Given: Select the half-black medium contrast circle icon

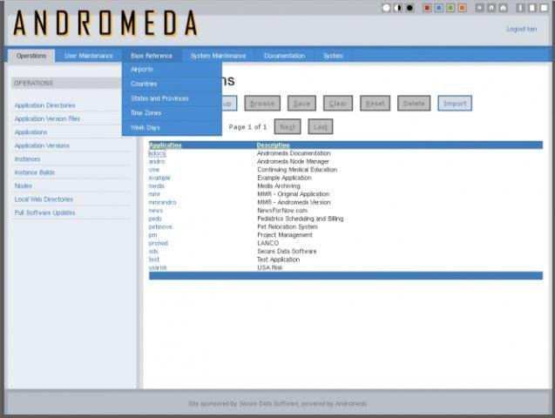Looking at the screenshot, I should click(398, 8).
